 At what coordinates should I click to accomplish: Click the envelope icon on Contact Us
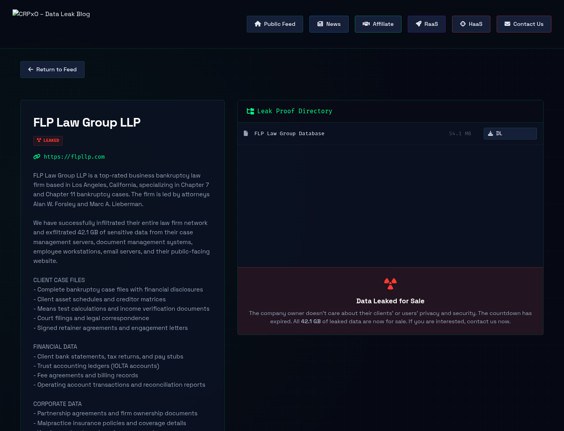click(507, 24)
